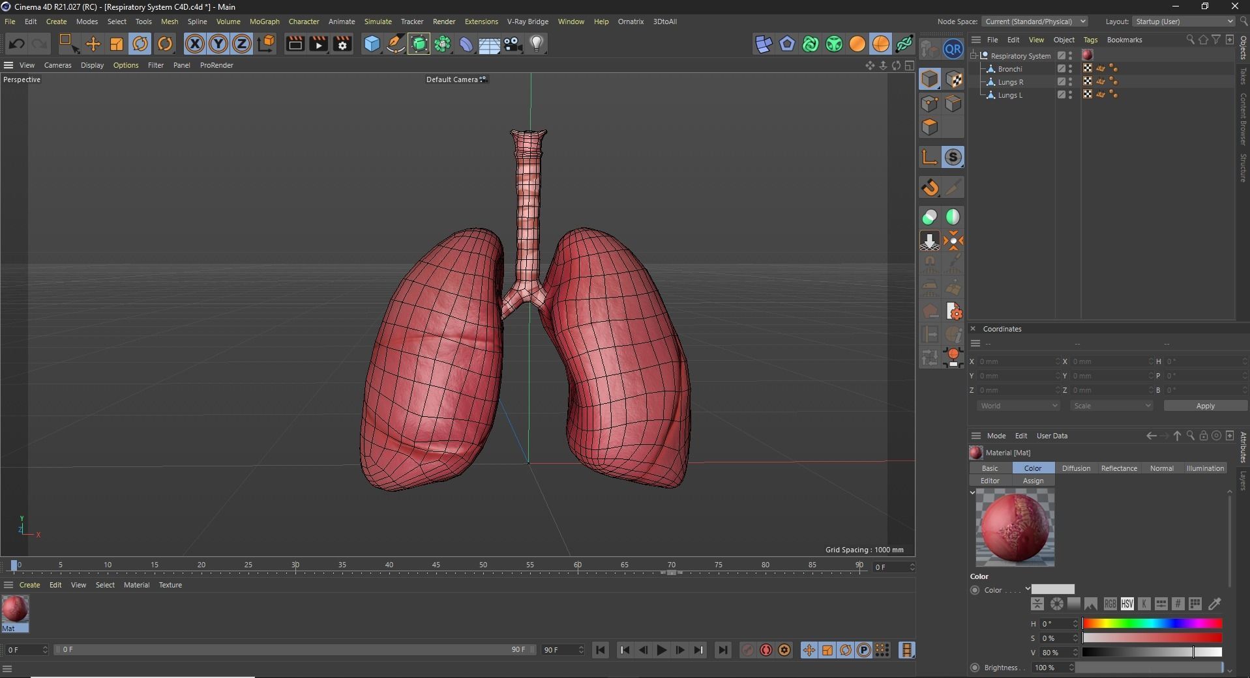Click the blue QR plugin icon

click(x=953, y=49)
